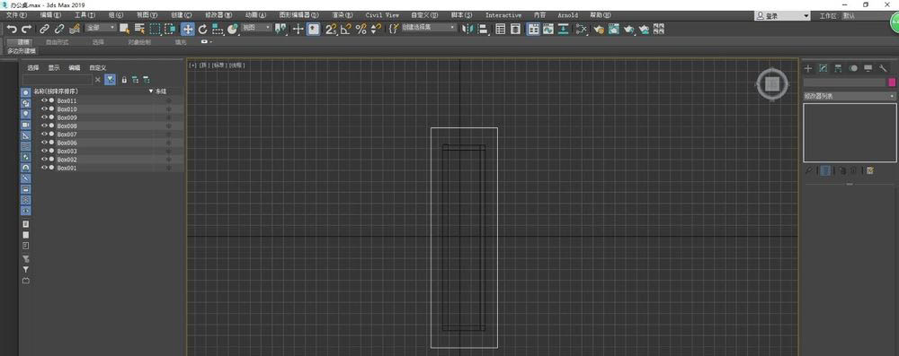Toggle Spinner Snap
Screen dimensions: 899x356
pyautogui.click(x=376, y=29)
